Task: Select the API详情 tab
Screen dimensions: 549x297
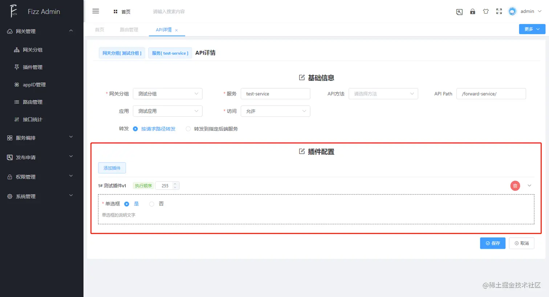Action: coord(164,30)
